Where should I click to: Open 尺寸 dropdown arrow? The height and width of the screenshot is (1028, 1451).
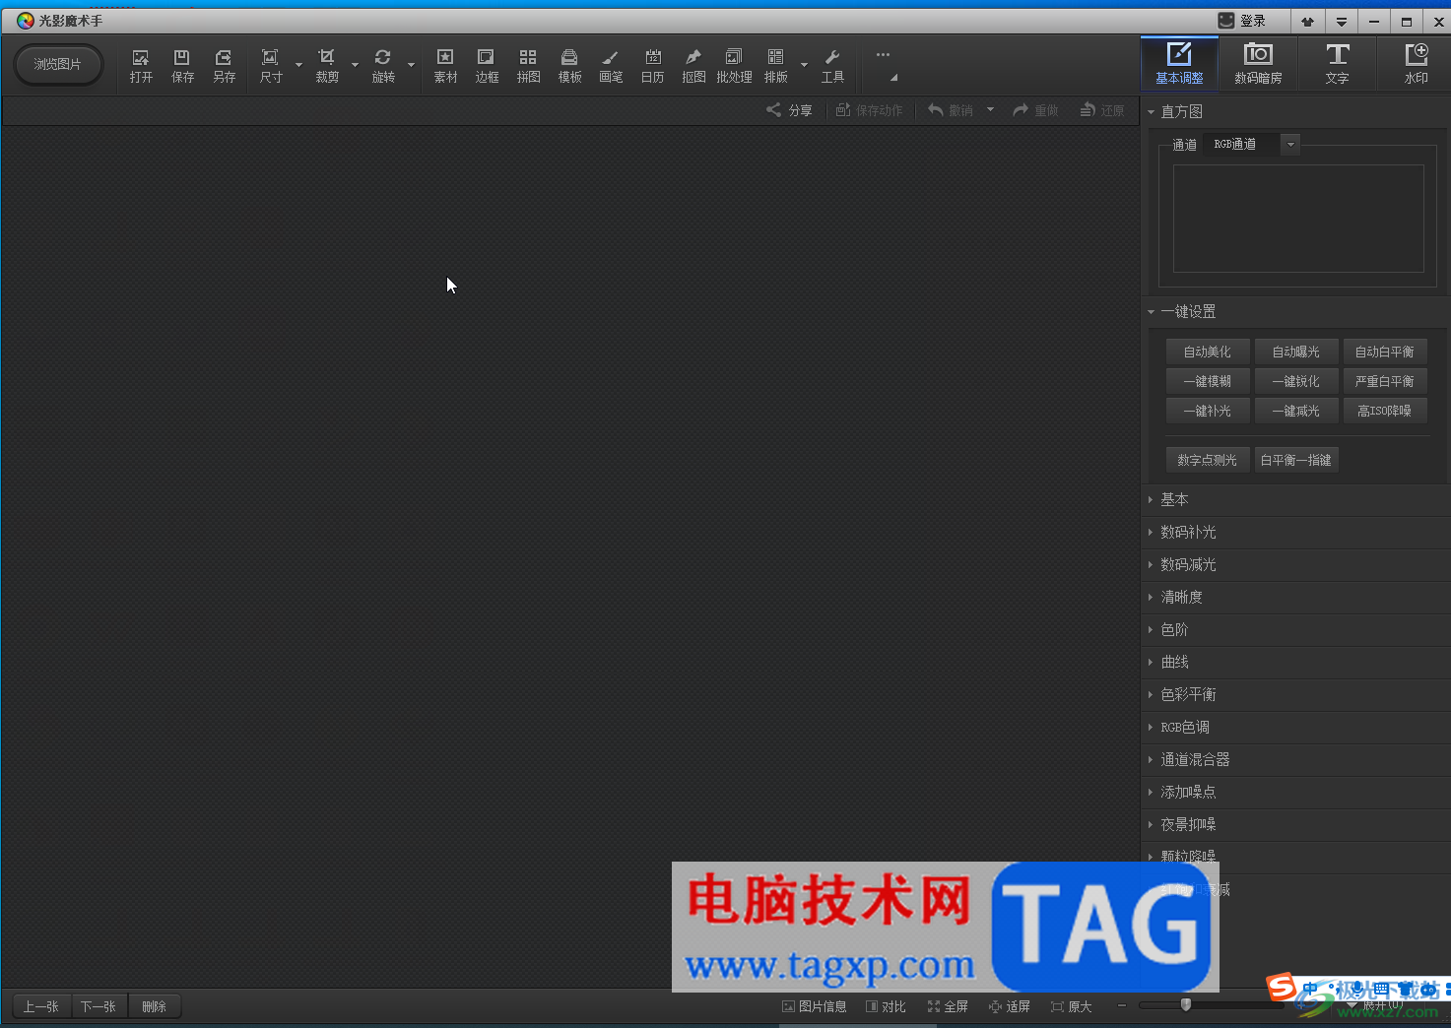[298, 66]
